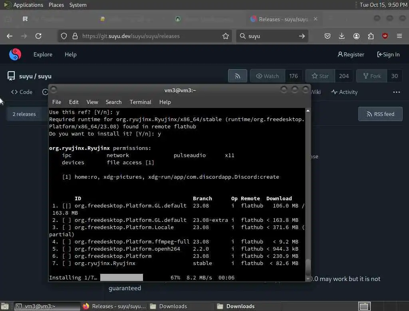Click the RSS icon button next to Watch
This screenshot has width=409, height=311.
237,76
